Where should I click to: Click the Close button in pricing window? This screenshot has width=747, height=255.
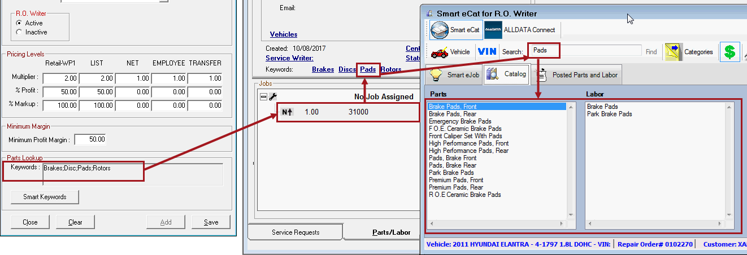pyautogui.click(x=30, y=222)
